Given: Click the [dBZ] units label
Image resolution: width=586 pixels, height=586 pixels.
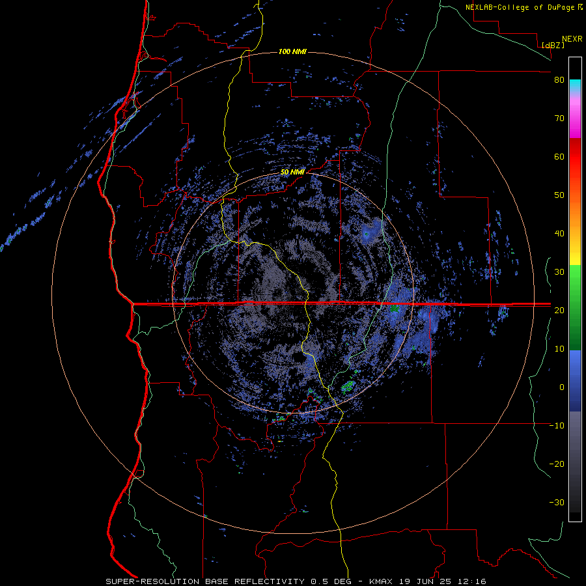Looking at the screenshot, I should (553, 45).
